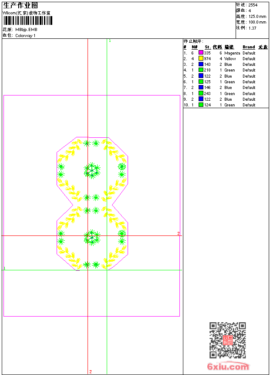Click the red seal in QR center
The height and width of the screenshot is (375, 270).
228,340
